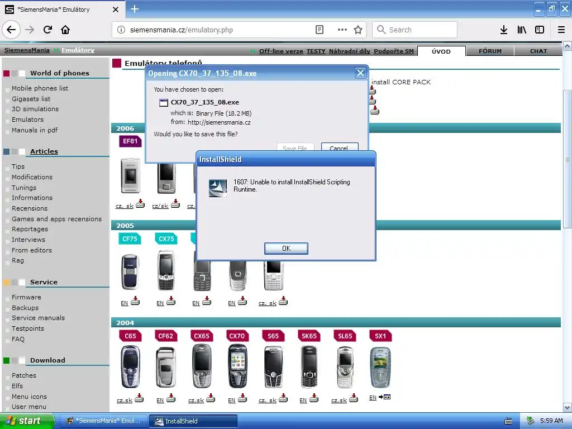Open the TESTY link
Viewport: 572px width, 429px height.
click(x=316, y=51)
